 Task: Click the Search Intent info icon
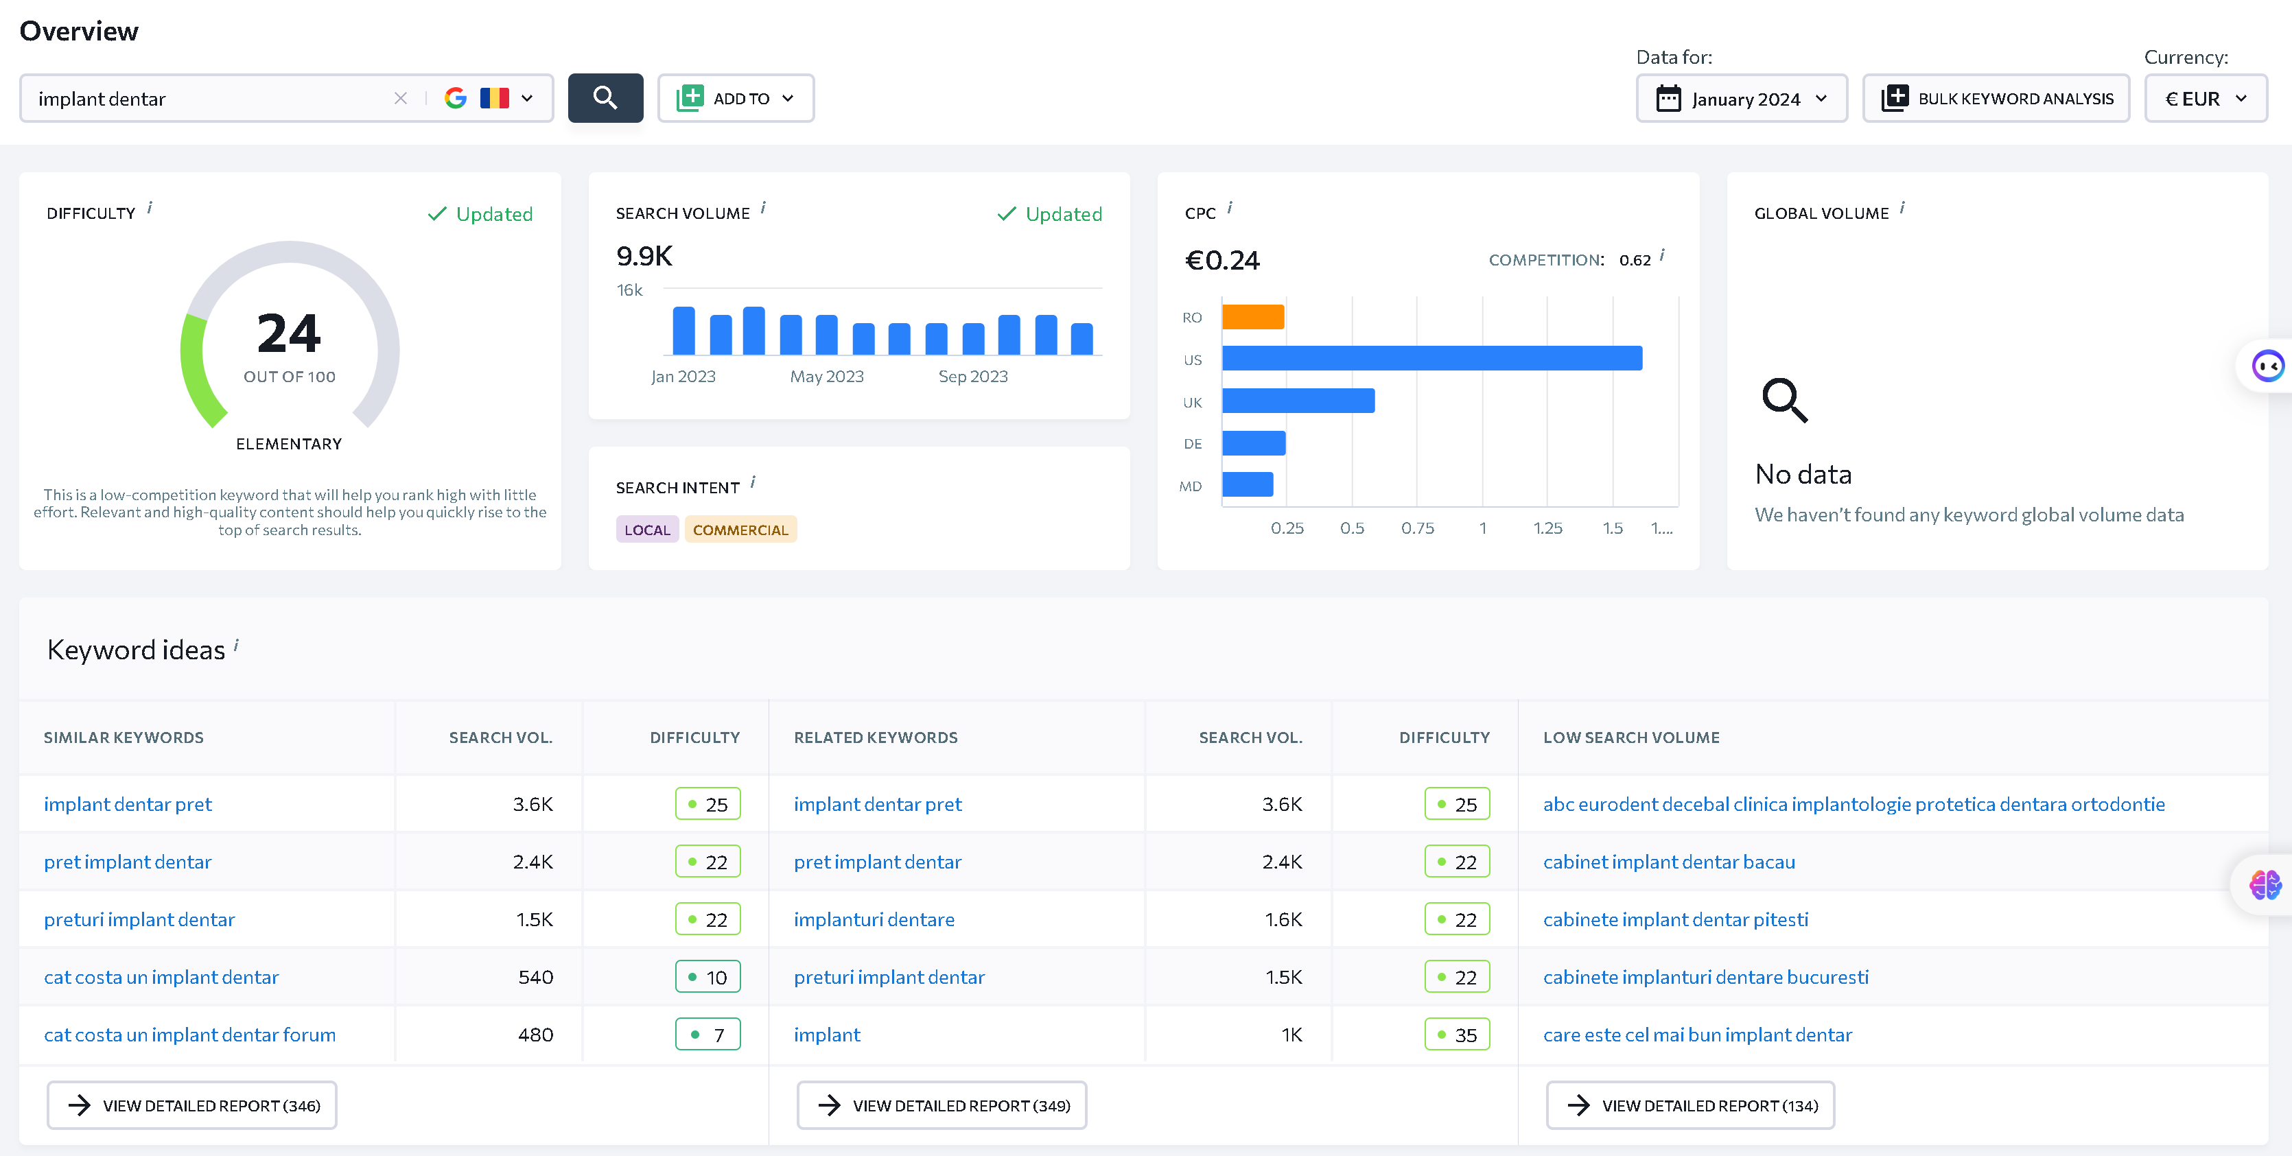coord(753,482)
